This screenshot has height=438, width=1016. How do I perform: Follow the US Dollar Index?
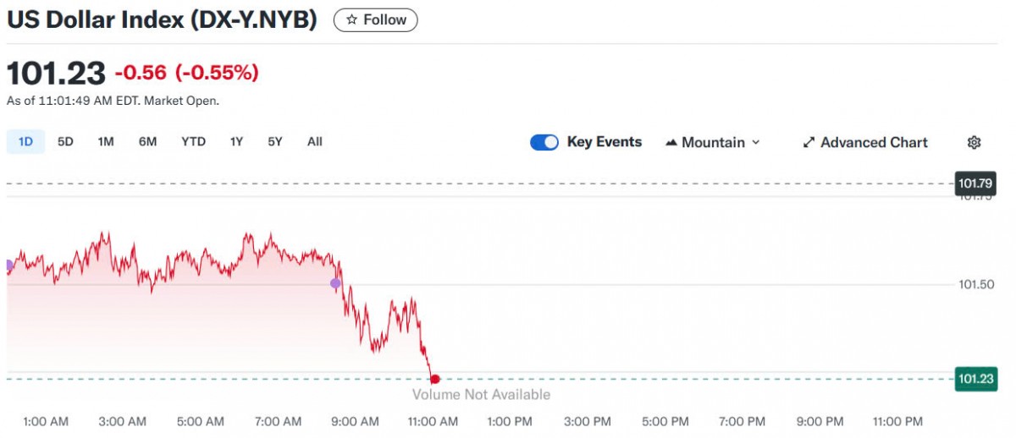[375, 19]
